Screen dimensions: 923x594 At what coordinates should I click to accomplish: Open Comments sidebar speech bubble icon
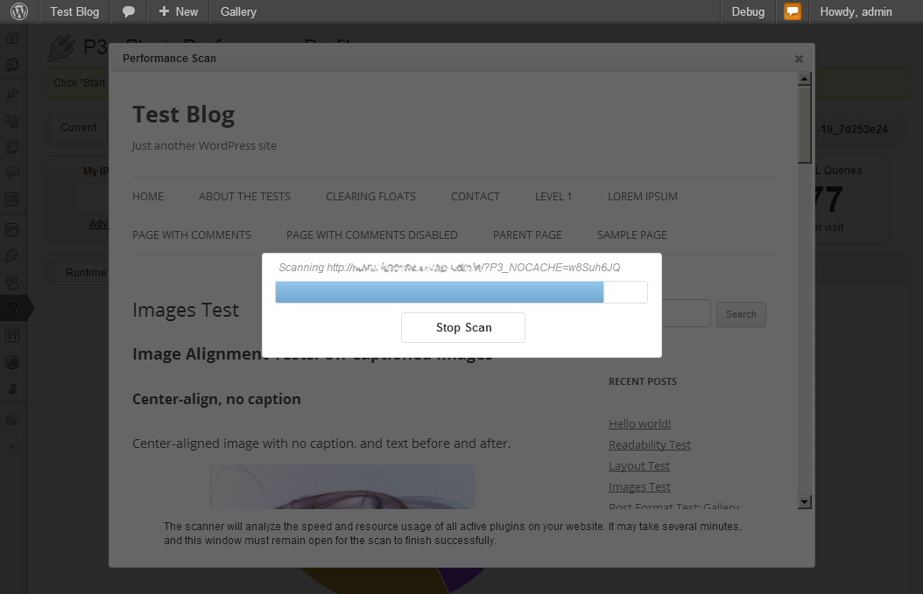13,173
